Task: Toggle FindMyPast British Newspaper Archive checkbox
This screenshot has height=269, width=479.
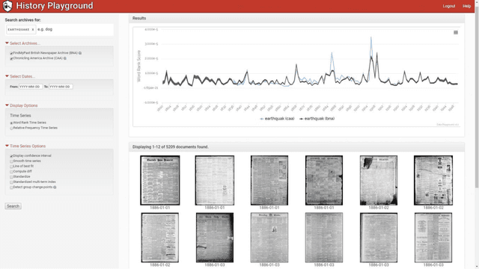Action: [11, 53]
